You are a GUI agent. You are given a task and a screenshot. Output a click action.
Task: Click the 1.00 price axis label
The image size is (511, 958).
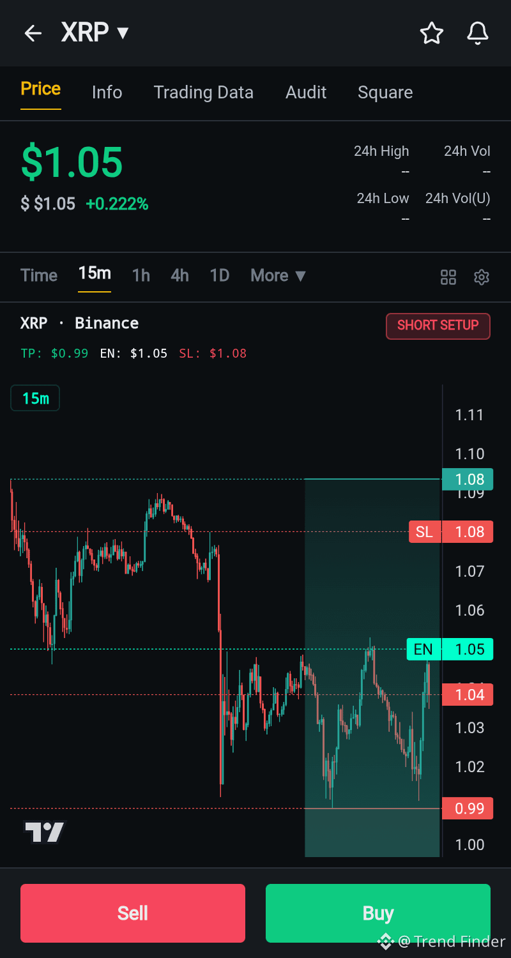[x=469, y=845]
